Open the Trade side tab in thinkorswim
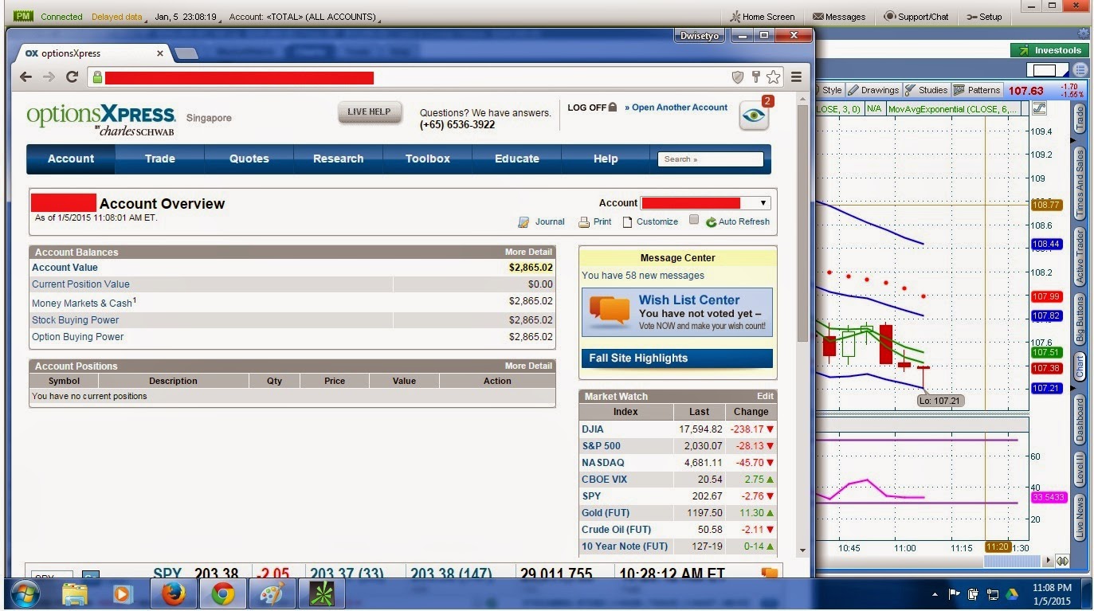1094x611 pixels. click(1081, 117)
